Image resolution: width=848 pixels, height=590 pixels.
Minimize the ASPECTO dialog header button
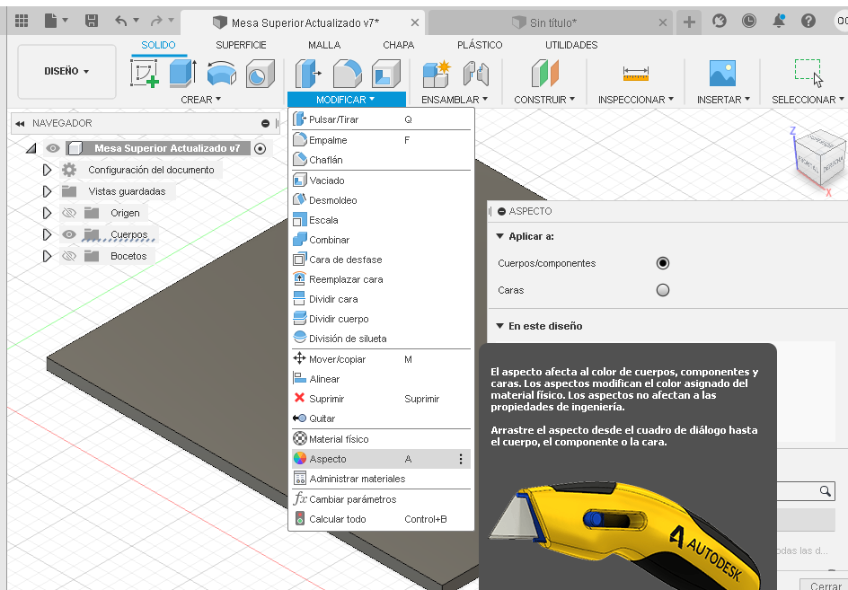coord(501,211)
